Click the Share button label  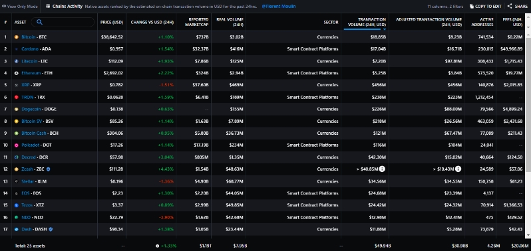tap(521, 6)
